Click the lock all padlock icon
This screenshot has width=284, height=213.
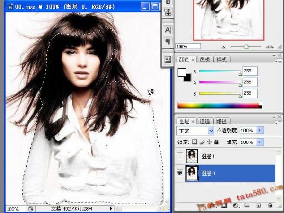coord(216,142)
